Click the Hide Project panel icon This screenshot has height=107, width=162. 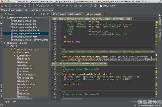coord(48,14)
